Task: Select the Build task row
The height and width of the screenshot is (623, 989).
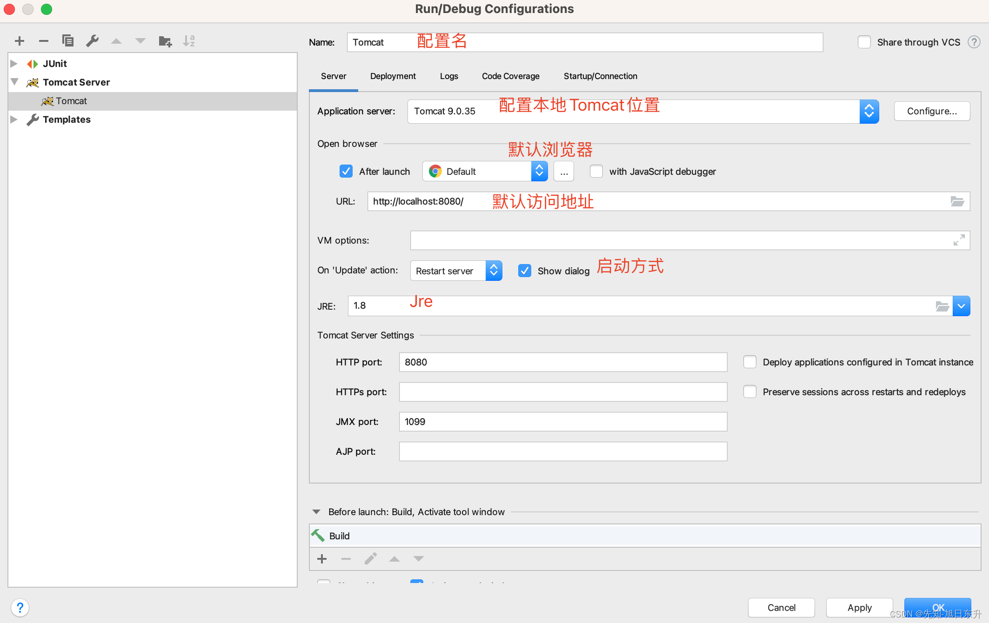Action: 645,536
